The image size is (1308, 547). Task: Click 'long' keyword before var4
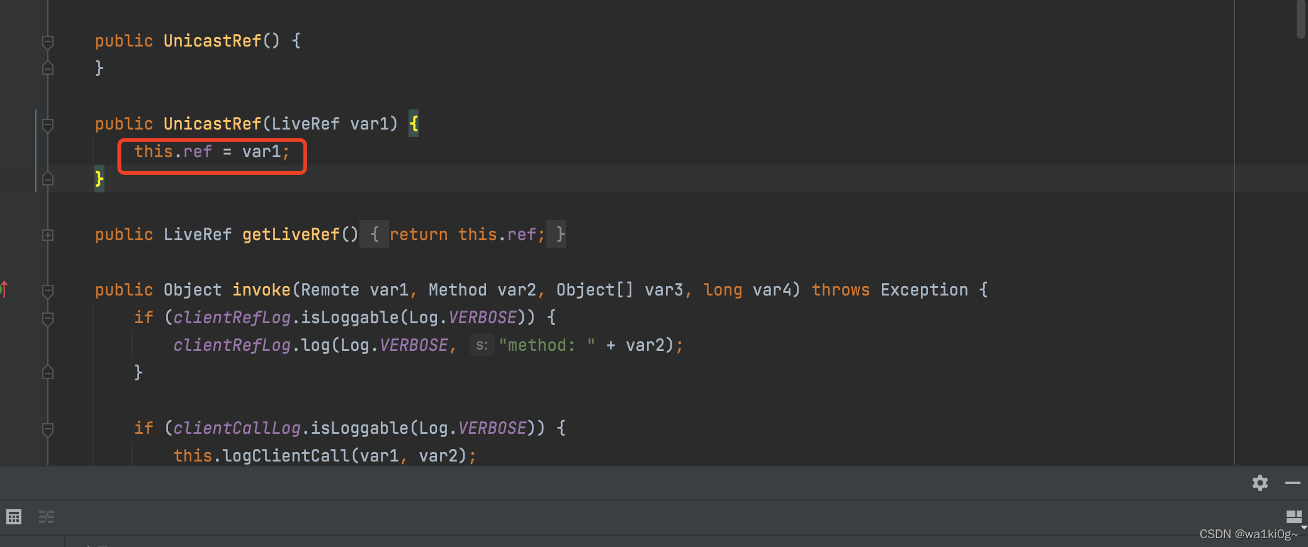723,290
